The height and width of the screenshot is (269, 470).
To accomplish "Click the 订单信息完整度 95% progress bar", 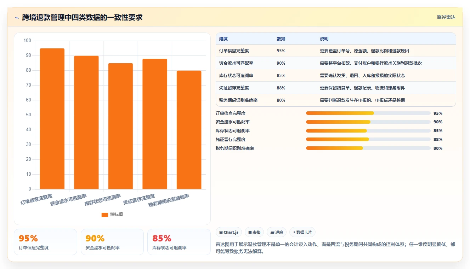I will [368, 113].
